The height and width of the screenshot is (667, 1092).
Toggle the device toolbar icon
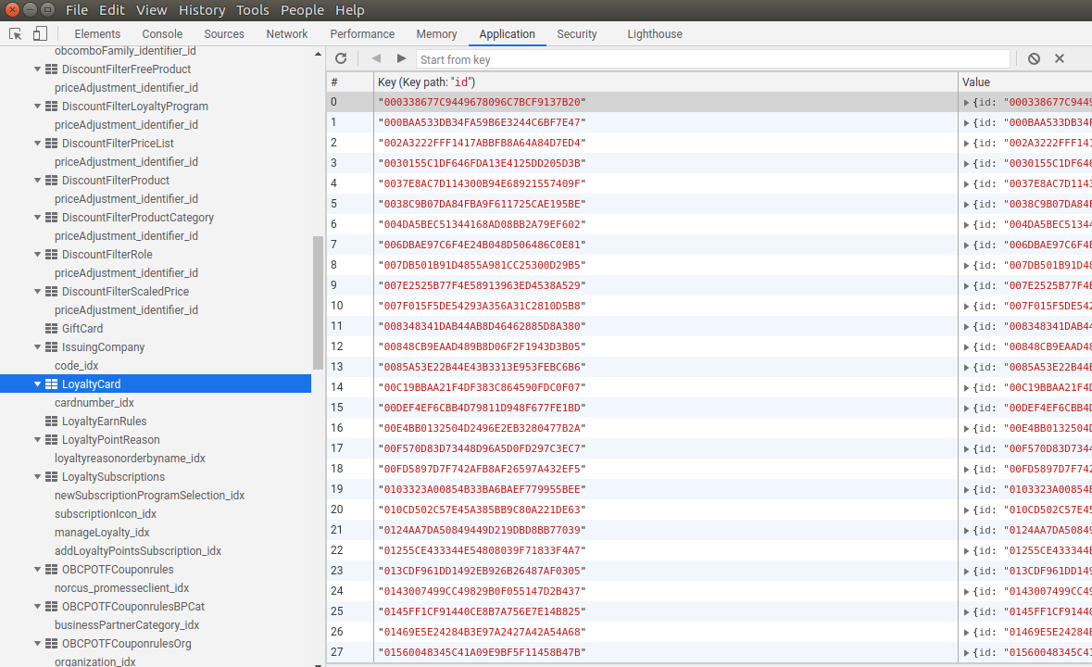[x=40, y=34]
